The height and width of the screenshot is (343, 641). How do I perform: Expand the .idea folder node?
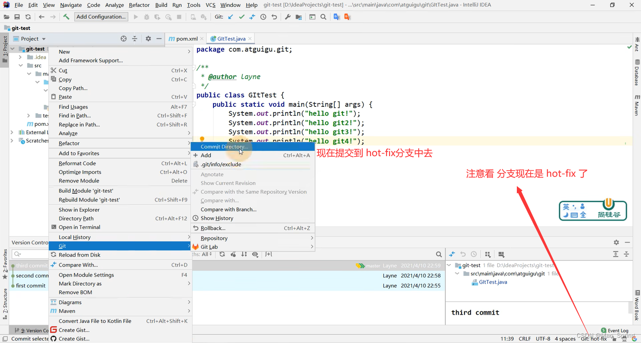[20, 57]
